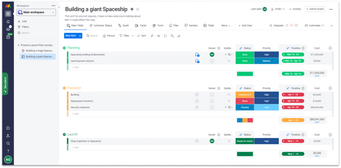Switch to the Gantt tab
341x168 pixels.
(123, 26)
